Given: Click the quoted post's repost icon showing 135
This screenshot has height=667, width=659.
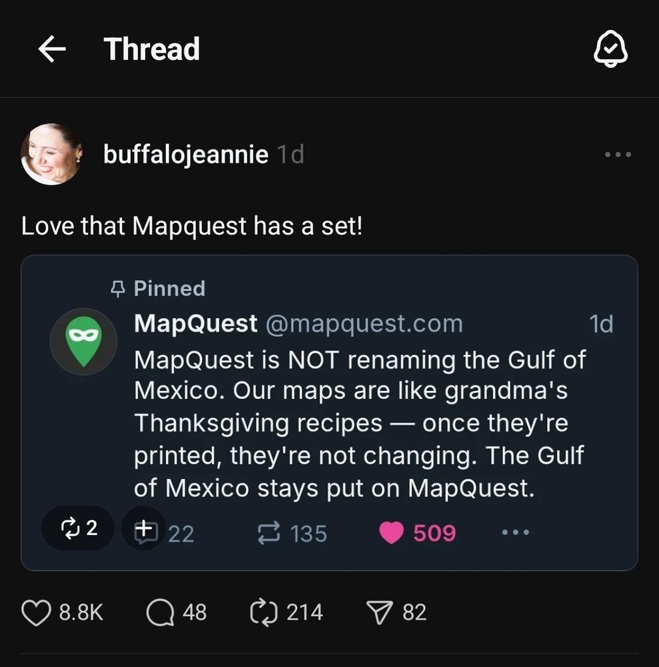Looking at the screenshot, I should click(x=269, y=533).
